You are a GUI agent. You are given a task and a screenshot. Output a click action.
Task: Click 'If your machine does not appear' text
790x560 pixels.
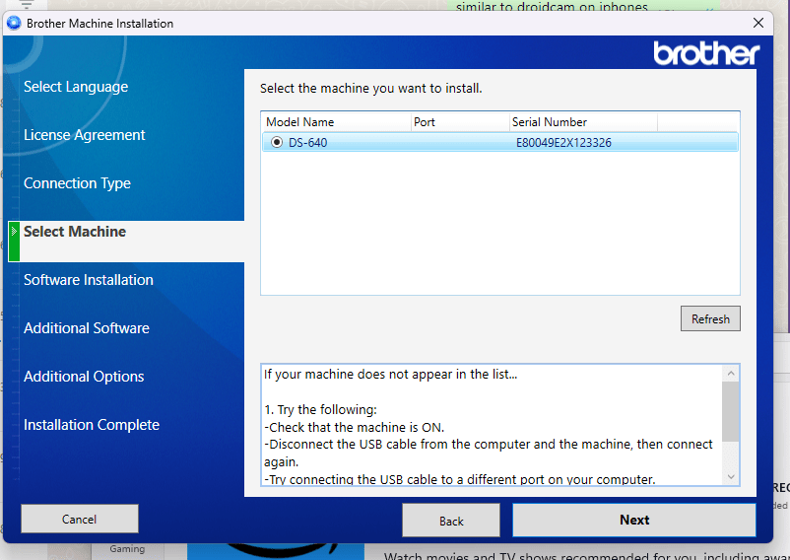(x=390, y=374)
